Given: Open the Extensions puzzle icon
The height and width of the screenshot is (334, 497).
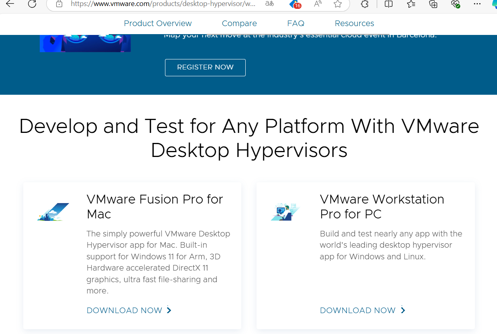Looking at the screenshot, I should tap(365, 4).
